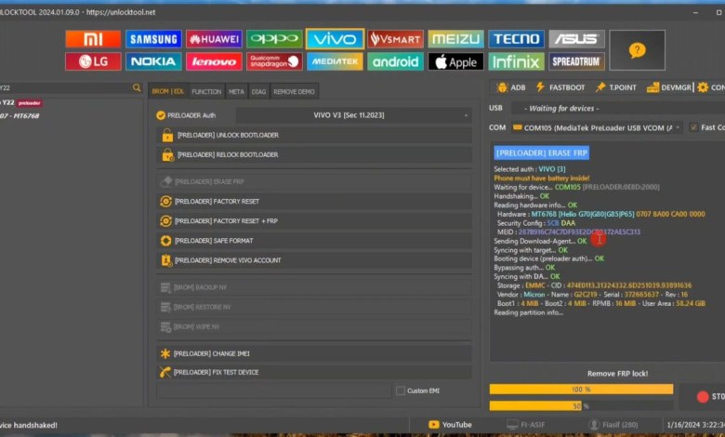This screenshot has height=437, width=725.
Task: Click the grayed [BROM] BACKUP NV
Action: coord(314,287)
